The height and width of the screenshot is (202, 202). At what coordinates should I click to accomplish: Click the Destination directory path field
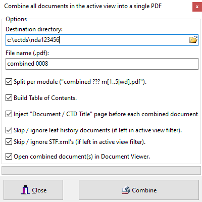pyautogui.click(x=102, y=40)
